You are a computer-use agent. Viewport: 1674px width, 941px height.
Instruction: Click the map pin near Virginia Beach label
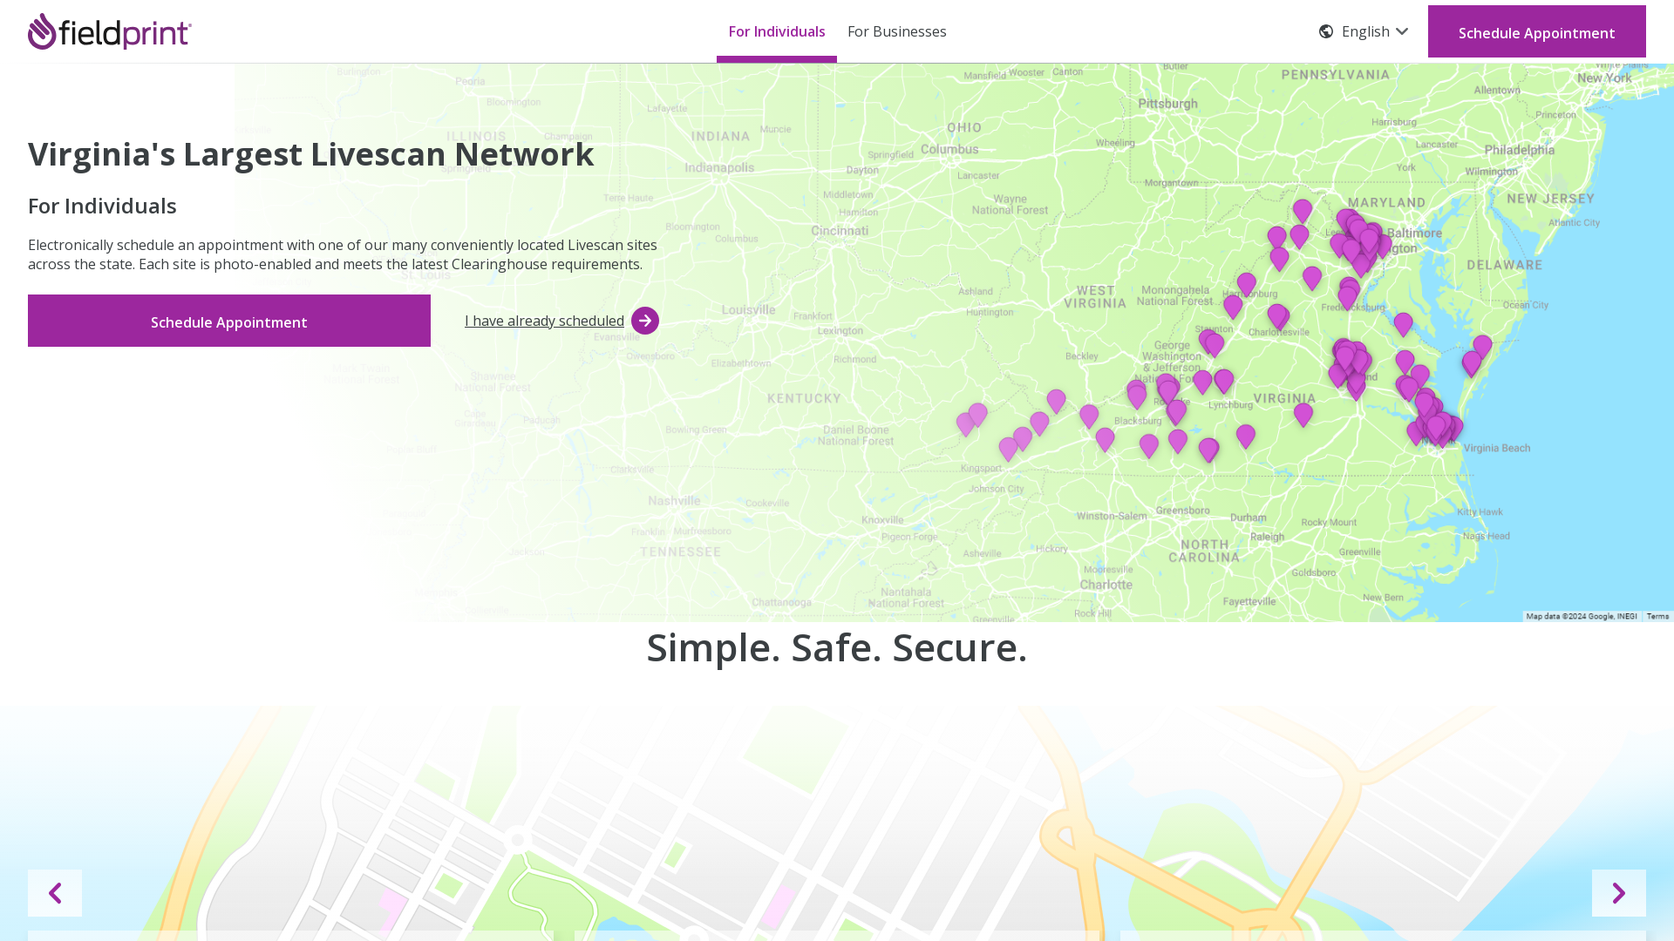coord(1453,429)
